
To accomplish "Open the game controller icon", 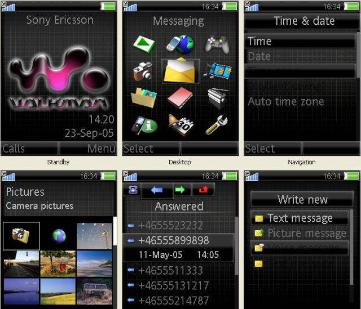I will pos(217,44).
